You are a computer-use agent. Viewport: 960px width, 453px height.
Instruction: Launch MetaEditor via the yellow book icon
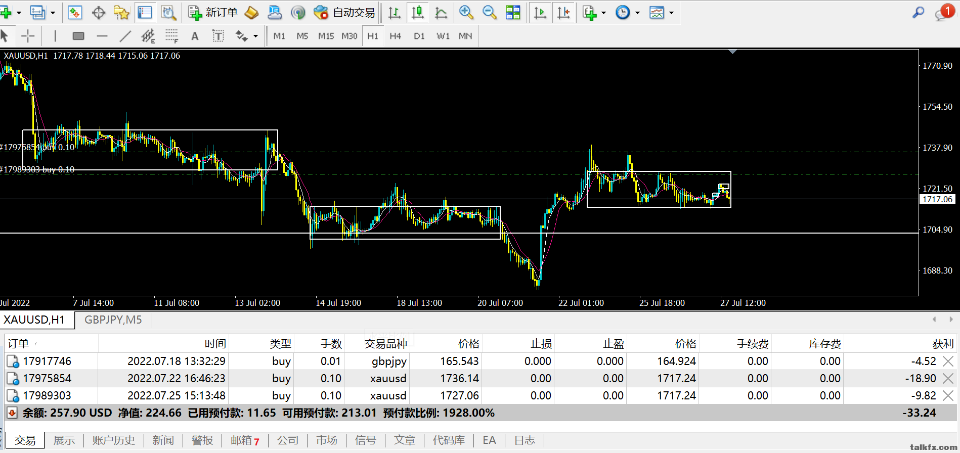tap(251, 13)
